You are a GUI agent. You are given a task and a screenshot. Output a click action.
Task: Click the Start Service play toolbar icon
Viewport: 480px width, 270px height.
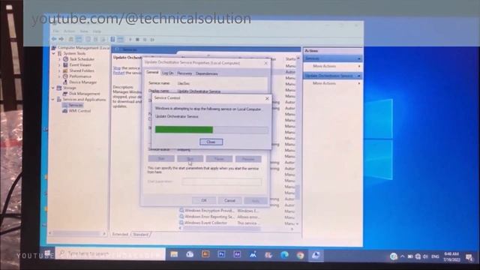coord(130,40)
